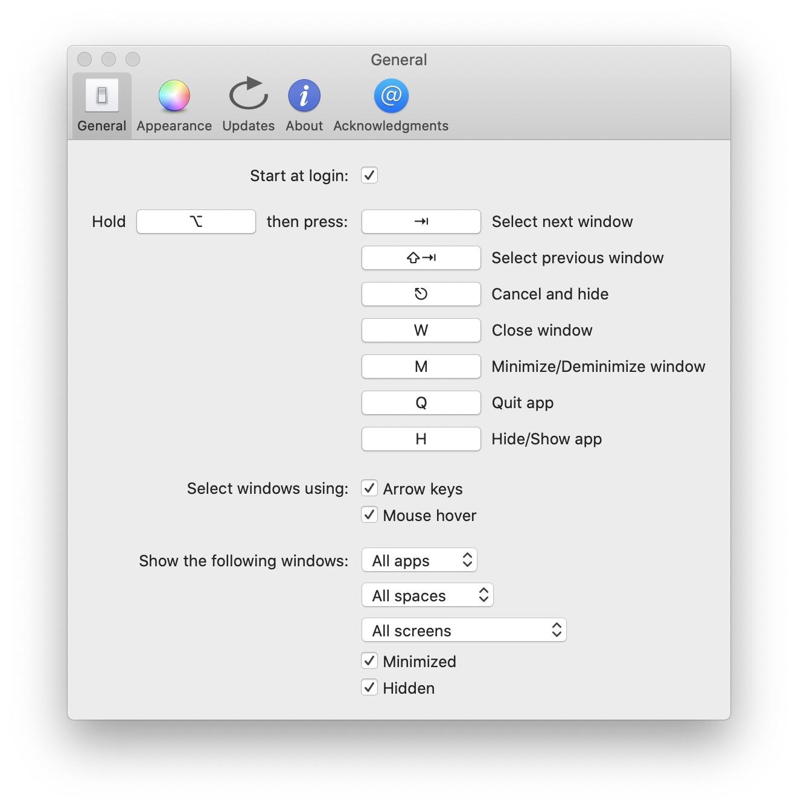Edit the Cancel and hide shortcut field
Viewport: 798px width, 809px height.
(421, 294)
